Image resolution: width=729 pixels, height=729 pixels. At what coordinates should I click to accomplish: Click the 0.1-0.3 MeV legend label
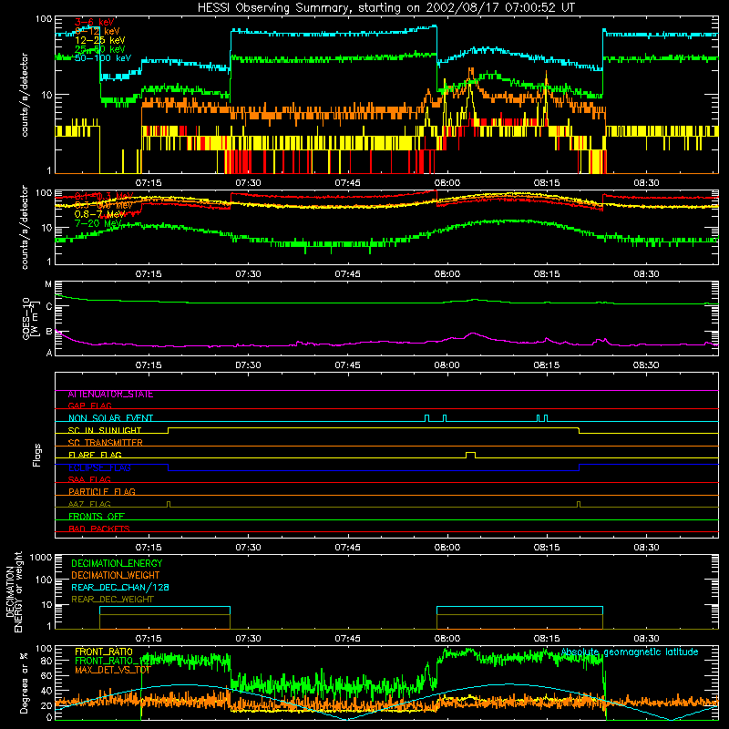coord(104,196)
